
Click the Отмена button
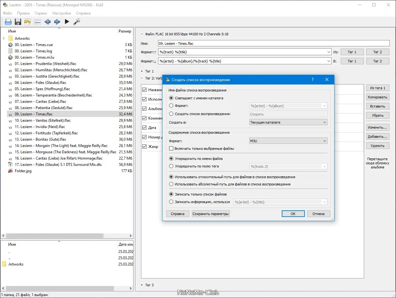tap(318, 214)
